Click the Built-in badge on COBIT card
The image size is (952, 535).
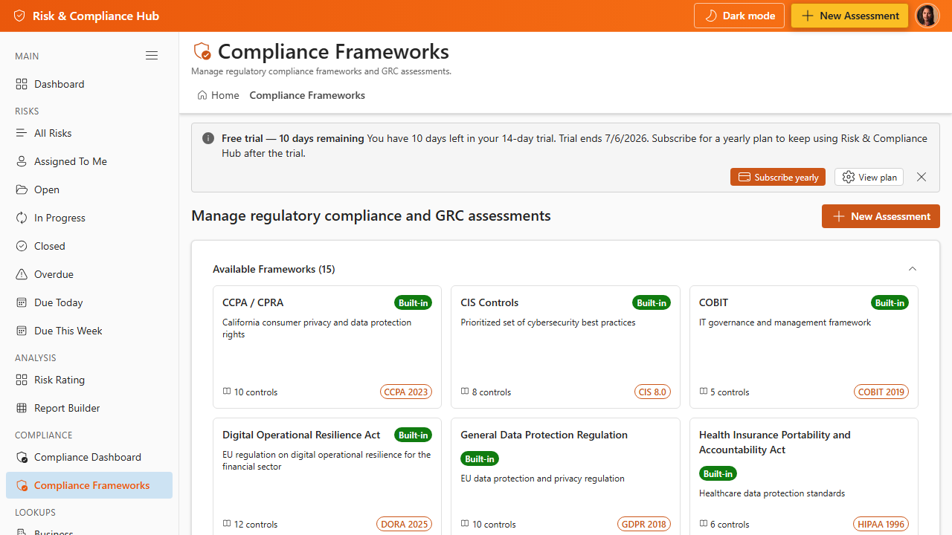tap(890, 302)
